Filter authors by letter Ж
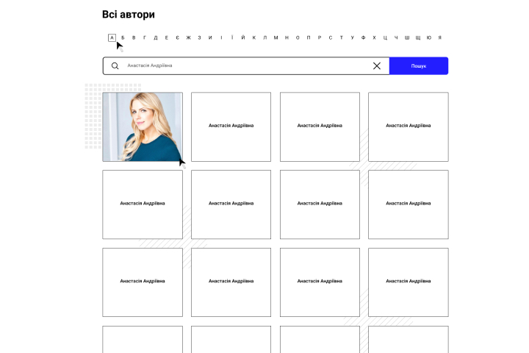 [x=189, y=38]
